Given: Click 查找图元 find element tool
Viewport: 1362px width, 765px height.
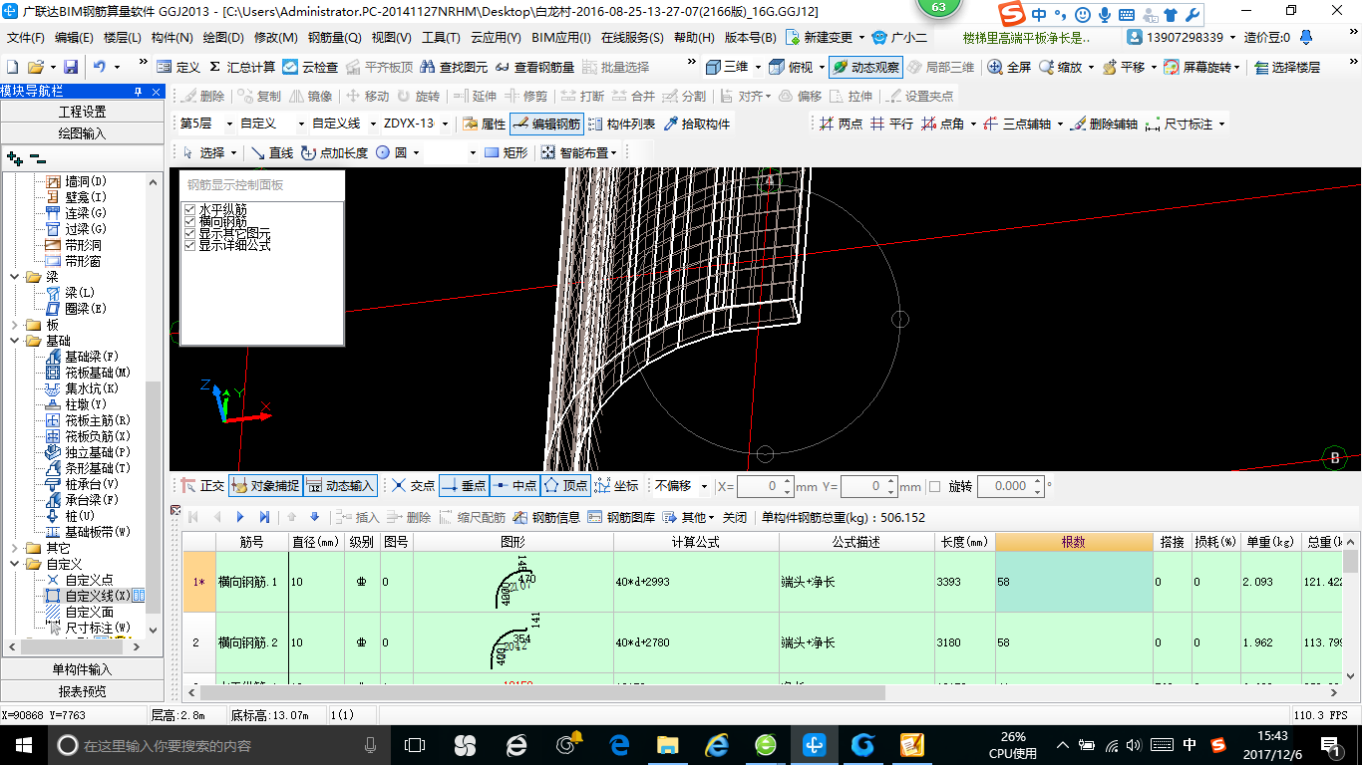Looking at the screenshot, I should [x=454, y=67].
